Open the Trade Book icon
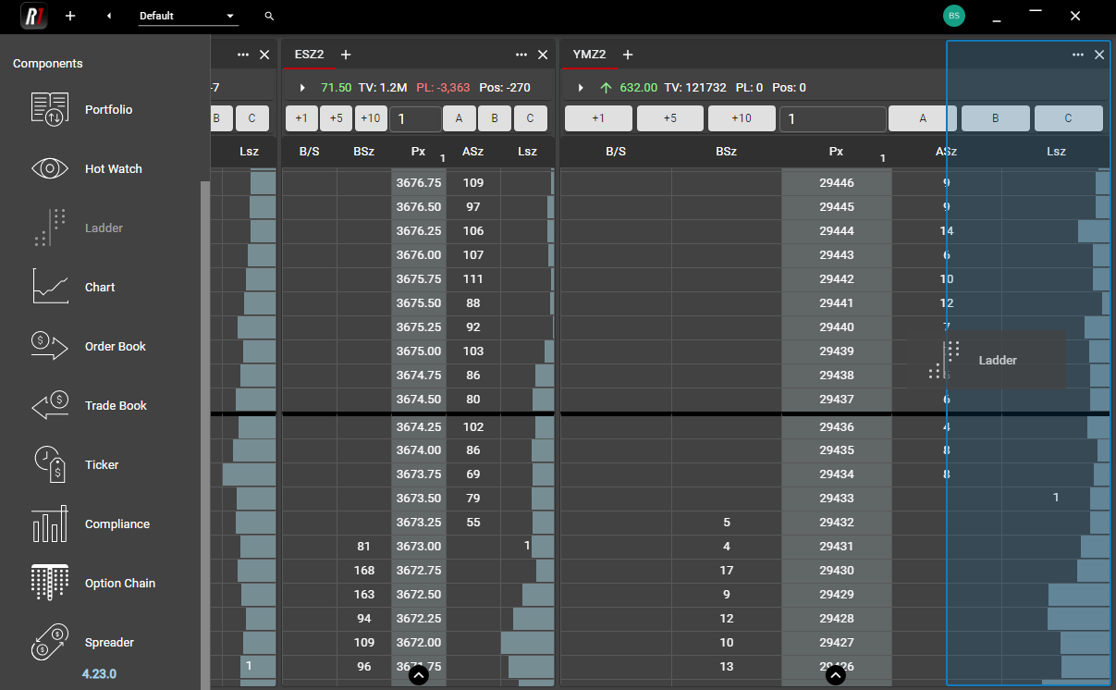The width and height of the screenshot is (1116, 690). coord(50,405)
